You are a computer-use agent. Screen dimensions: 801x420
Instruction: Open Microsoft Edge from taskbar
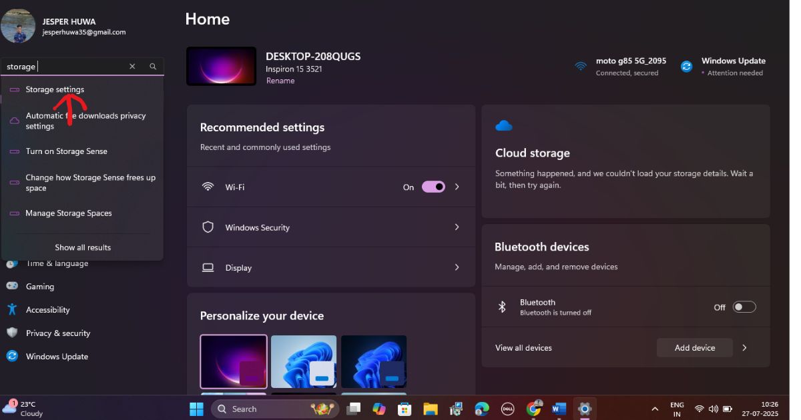pyautogui.click(x=482, y=409)
